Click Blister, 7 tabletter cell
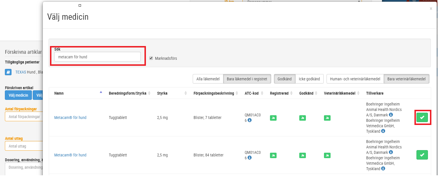This screenshot has height=179, width=440. coord(207,118)
